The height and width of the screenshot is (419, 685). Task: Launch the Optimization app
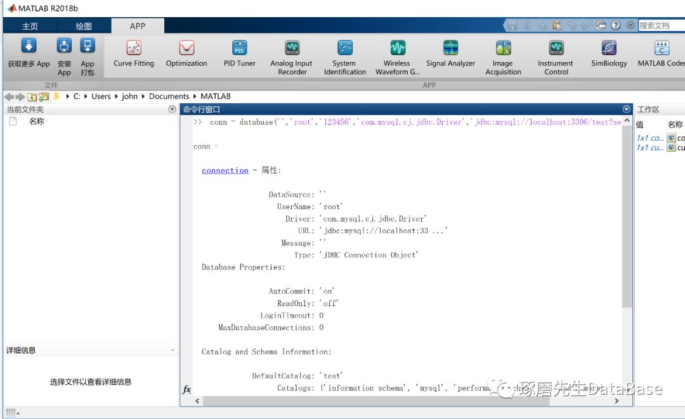click(x=186, y=53)
